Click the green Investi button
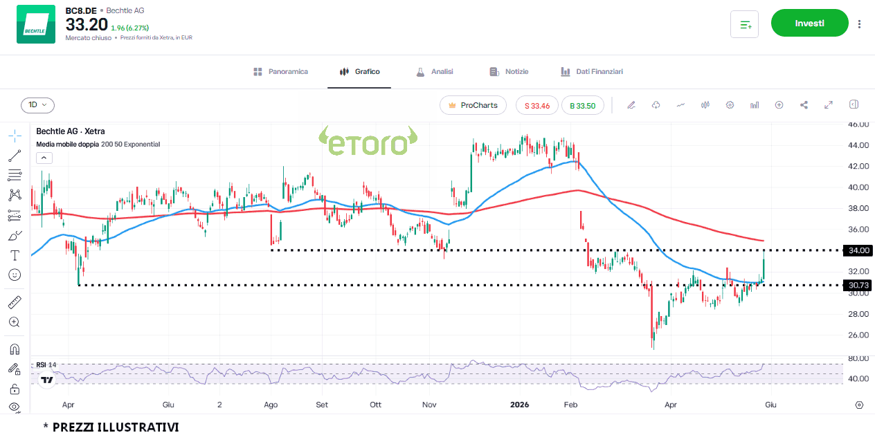 (809, 23)
